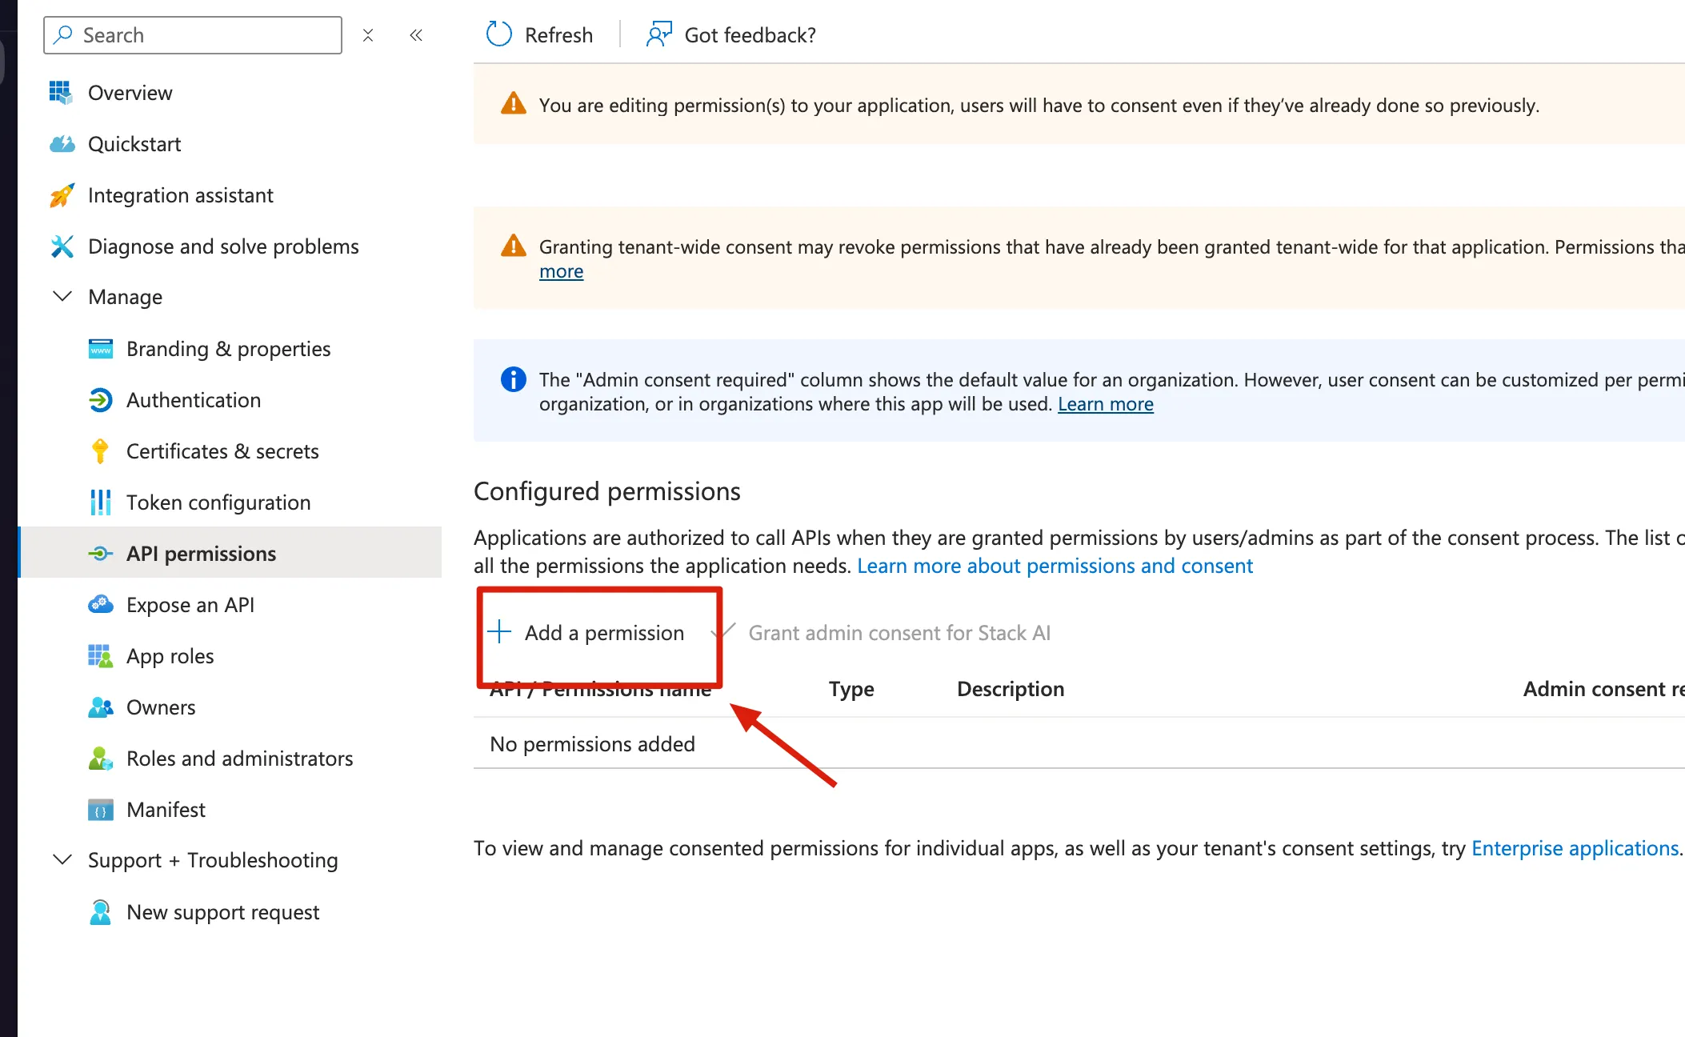Image resolution: width=1685 pixels, height=1037 pixels.
Task: Open Authentication menu item
Action: point(193,400)
